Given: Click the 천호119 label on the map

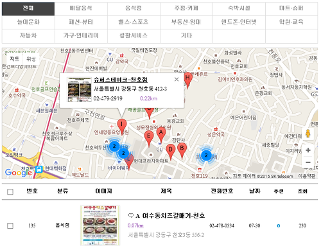Looking at the screenshot, I should coord(200,176).
